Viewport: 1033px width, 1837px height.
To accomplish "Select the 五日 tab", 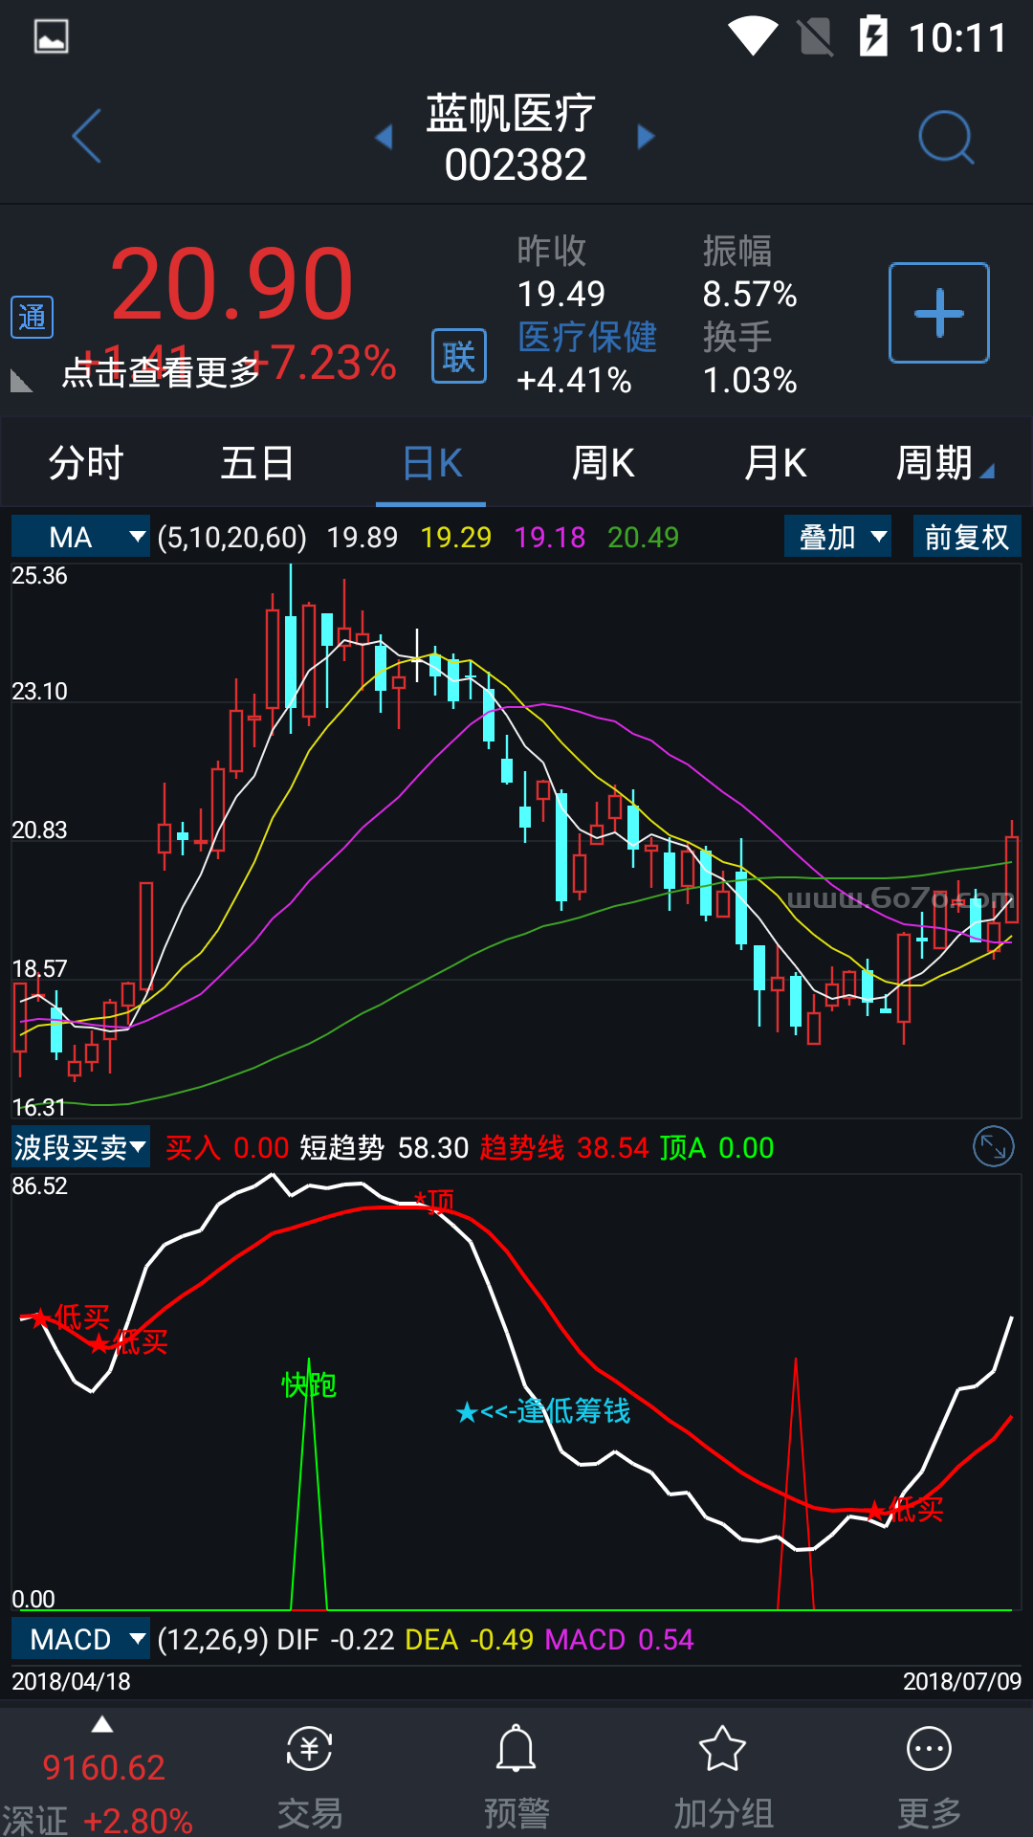I will pyautogui.click(x=258, y=463).
